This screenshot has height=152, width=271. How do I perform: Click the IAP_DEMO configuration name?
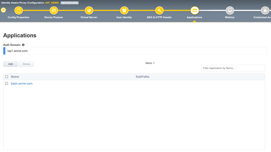(x=52, y=3)
